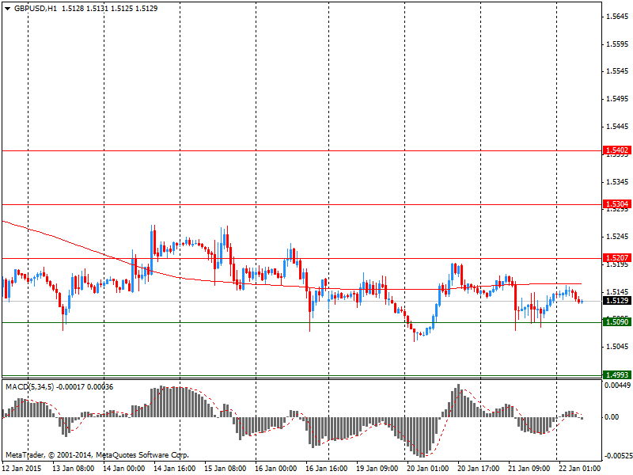The image size is (633, 475).
Task: Click the 12 Jan 2015 time label
Action: (x=21, y=469)
